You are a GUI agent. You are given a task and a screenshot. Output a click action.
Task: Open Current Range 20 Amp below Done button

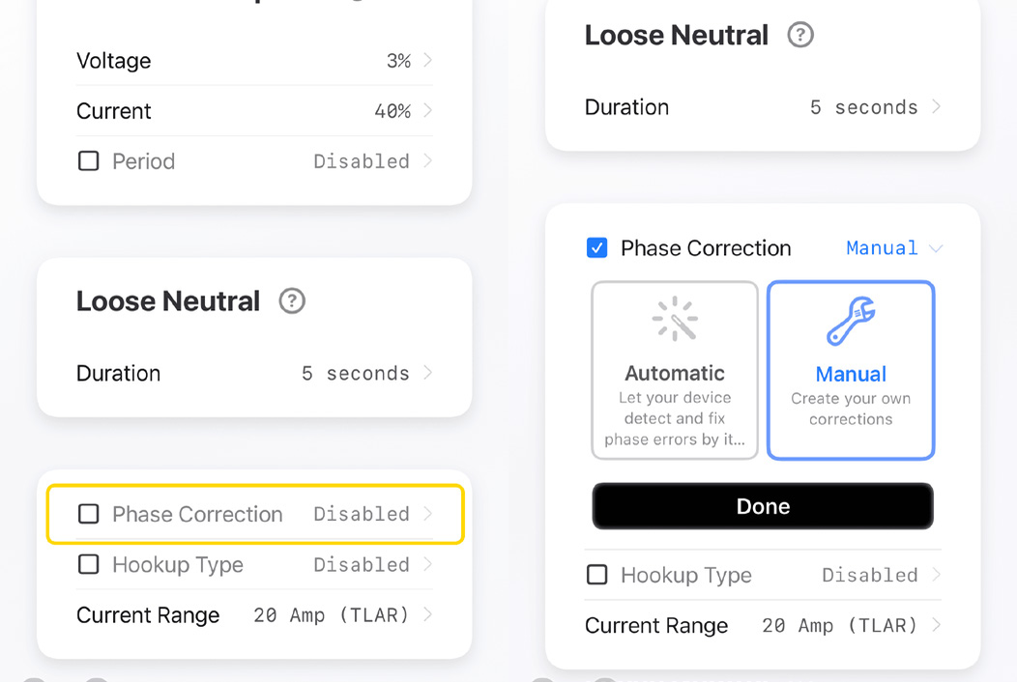point(839,626)
